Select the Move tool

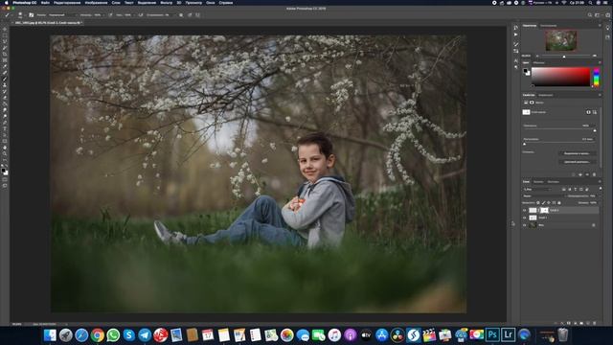[5, 30]
